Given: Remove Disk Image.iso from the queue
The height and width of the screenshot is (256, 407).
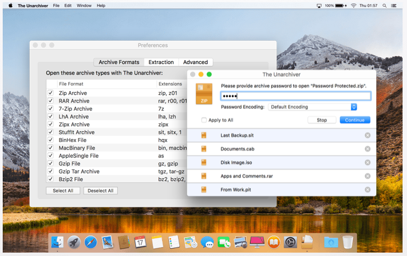Looking at the screenshot, I should (x=368, y=162).
